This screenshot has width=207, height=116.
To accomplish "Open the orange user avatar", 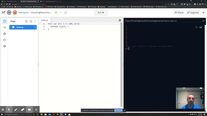I will [x=15, y=13].
